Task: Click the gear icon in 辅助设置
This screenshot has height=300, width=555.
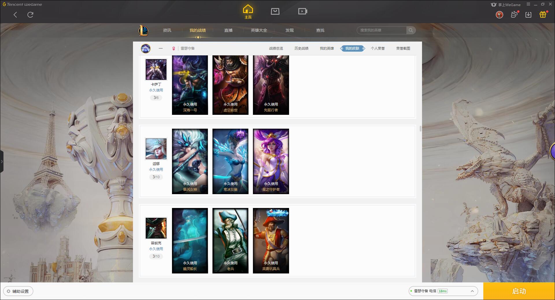Action: coord(8,291)
